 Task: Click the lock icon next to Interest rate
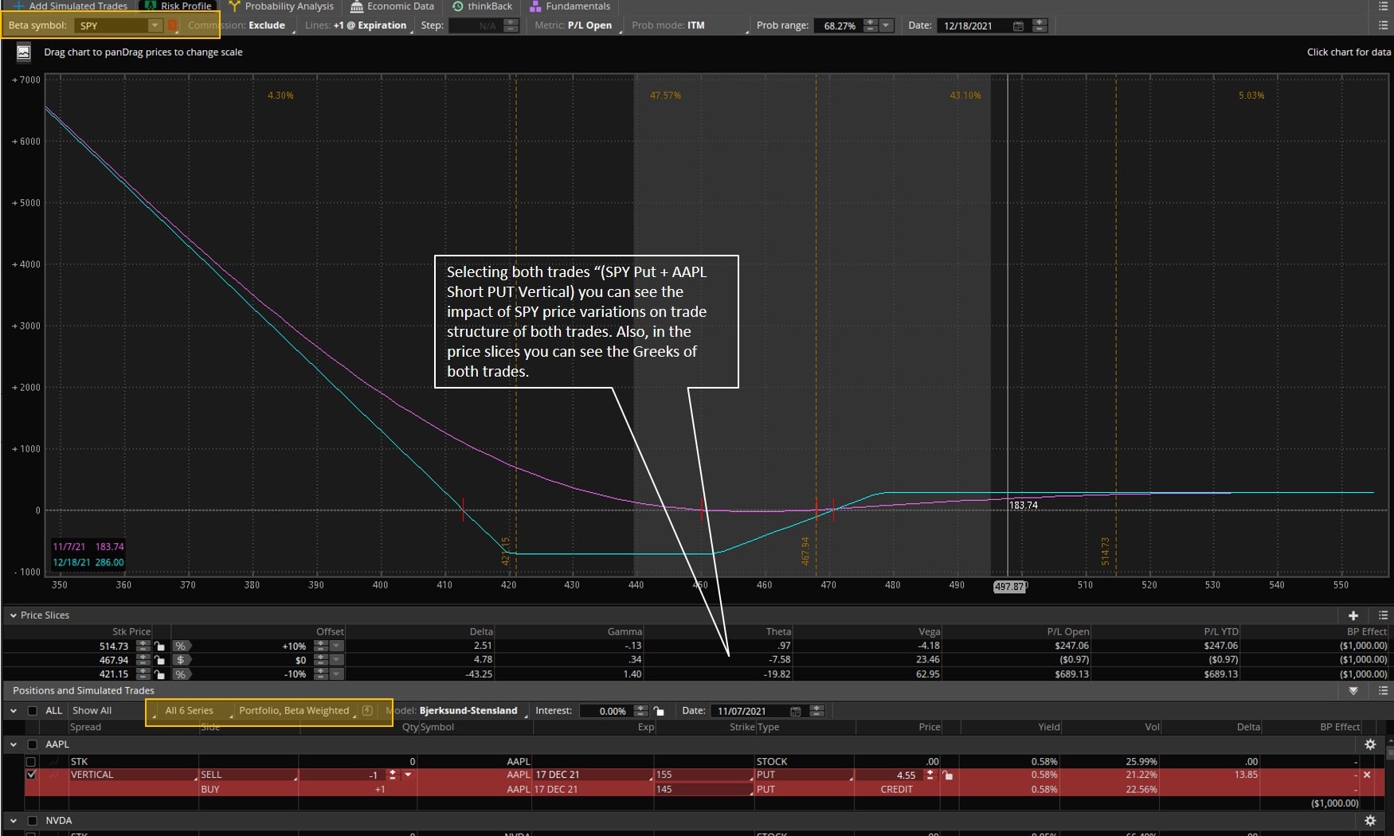click(659, 711)
